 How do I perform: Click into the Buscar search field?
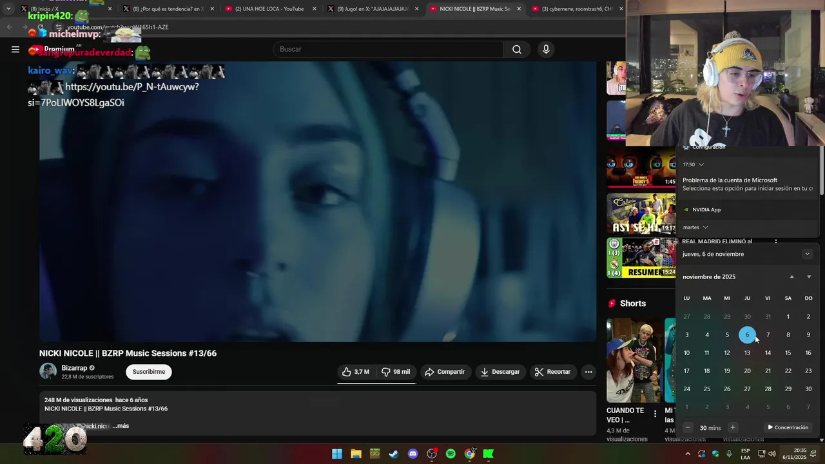click(x=388, y=49)
